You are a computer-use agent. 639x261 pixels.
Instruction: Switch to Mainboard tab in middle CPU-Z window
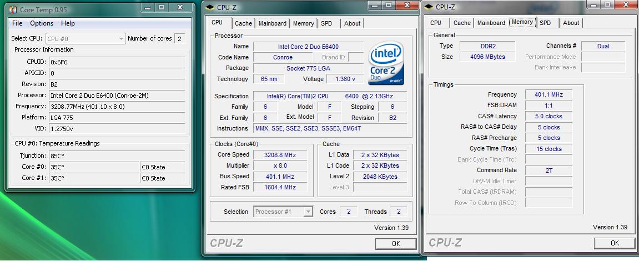click(x=272, y=24)
